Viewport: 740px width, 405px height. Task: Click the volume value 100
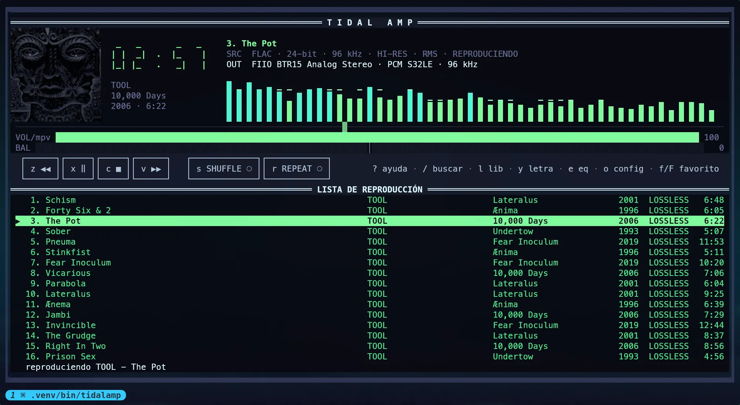711,138
